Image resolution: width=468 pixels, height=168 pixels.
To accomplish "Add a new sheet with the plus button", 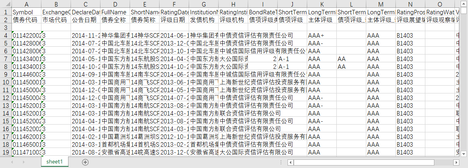I will click(x=85, y=162).
